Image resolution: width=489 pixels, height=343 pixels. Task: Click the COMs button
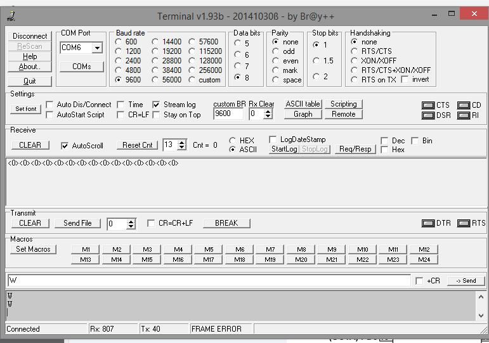(81, 67)
